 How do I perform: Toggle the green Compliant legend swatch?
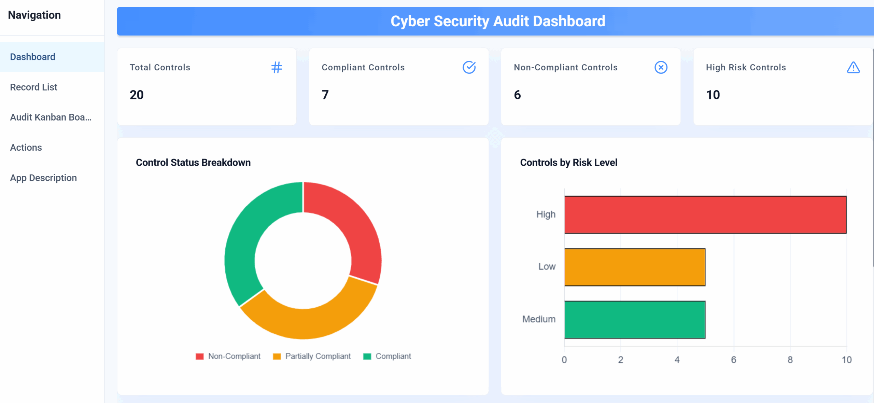click(x=367, y=356)
